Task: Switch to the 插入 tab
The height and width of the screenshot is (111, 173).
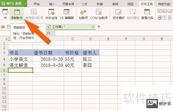Action: (x=52, y=4)
